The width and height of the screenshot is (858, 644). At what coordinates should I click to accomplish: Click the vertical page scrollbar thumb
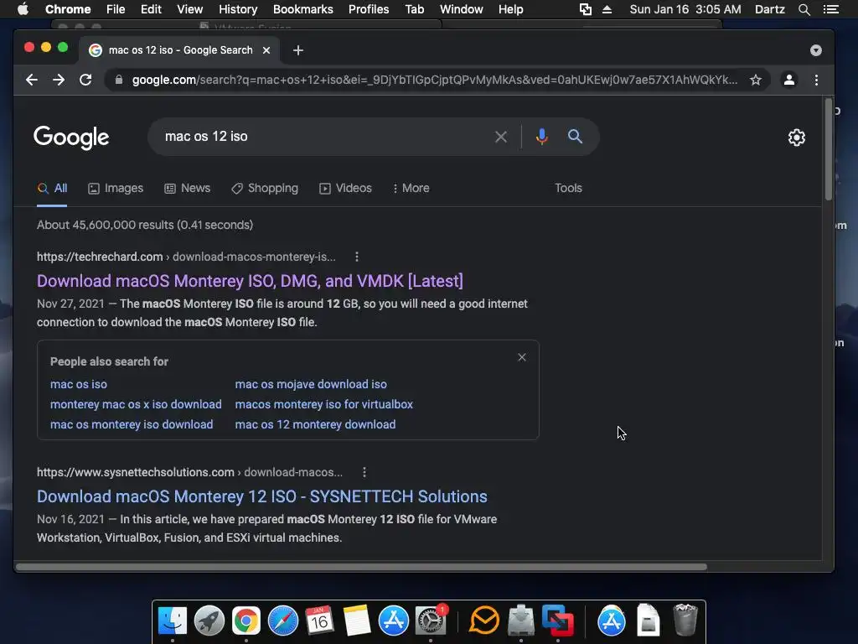[829, 149]
